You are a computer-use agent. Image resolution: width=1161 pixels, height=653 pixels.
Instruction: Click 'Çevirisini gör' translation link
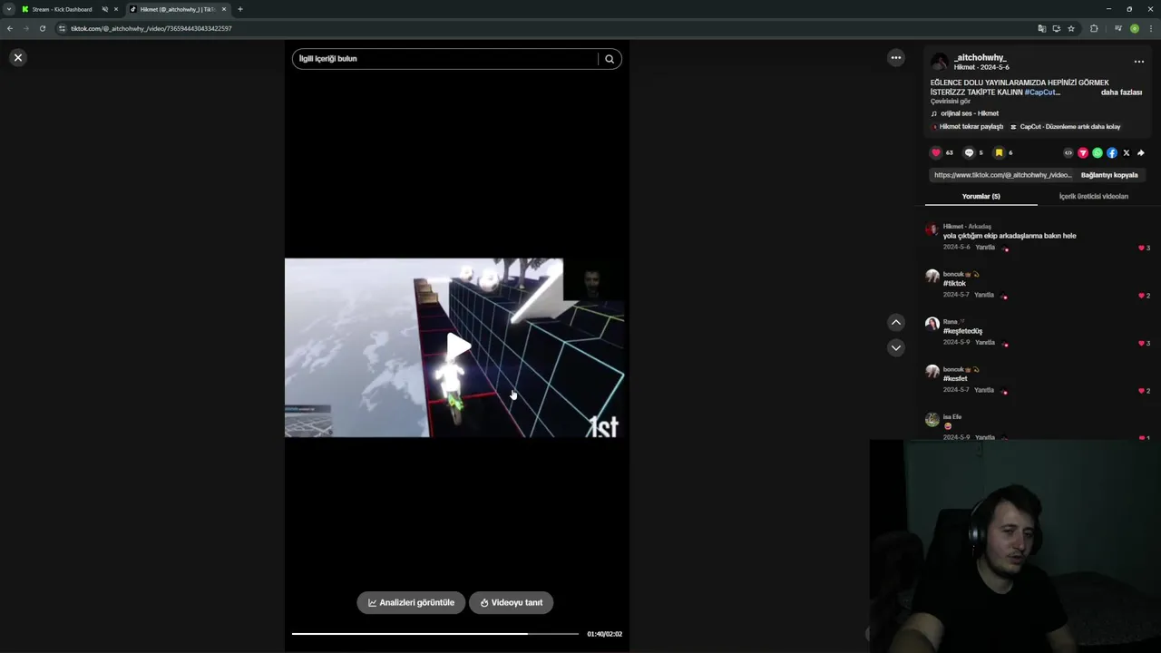click(x=951, y=102)
